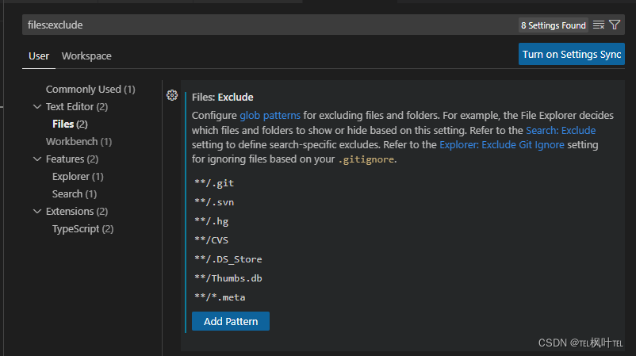Click the Add Pattern button
The image size is (636, 356).
point(230,321)
